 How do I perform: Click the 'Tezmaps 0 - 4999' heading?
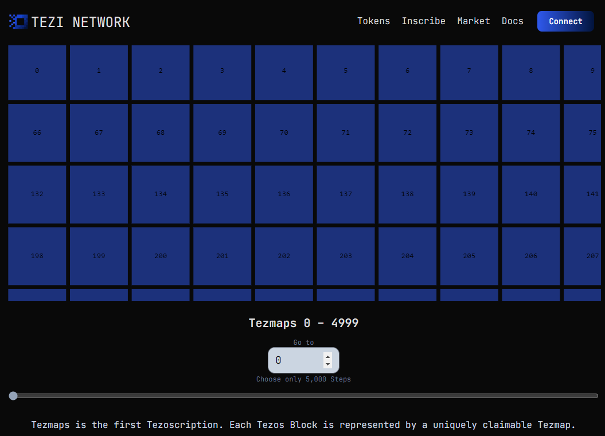304,323
